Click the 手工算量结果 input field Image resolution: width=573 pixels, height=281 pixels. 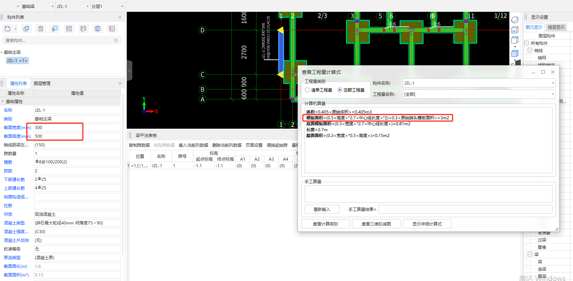[x=465, y=209]
